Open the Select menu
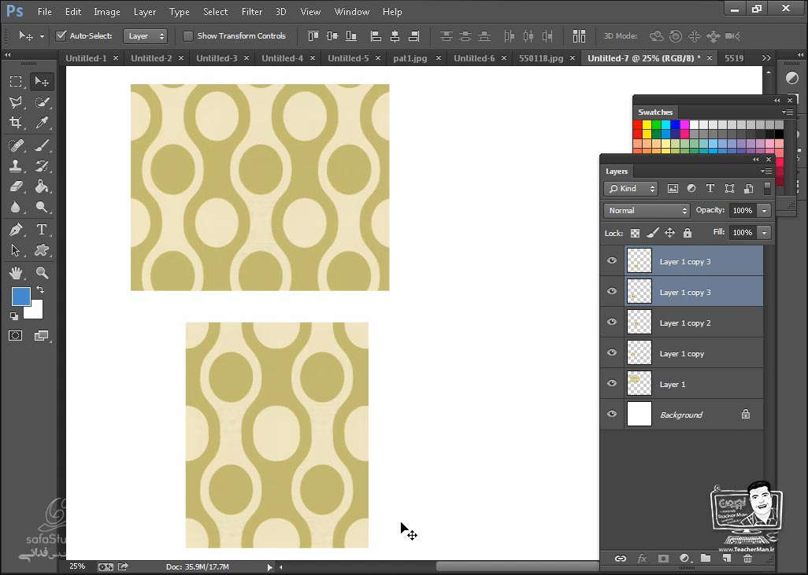The height and width of the screenshot is (575, 808). 216,11
